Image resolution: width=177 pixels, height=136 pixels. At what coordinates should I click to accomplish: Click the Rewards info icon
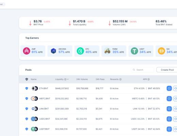pyautogui.click(x=120, y=79)
